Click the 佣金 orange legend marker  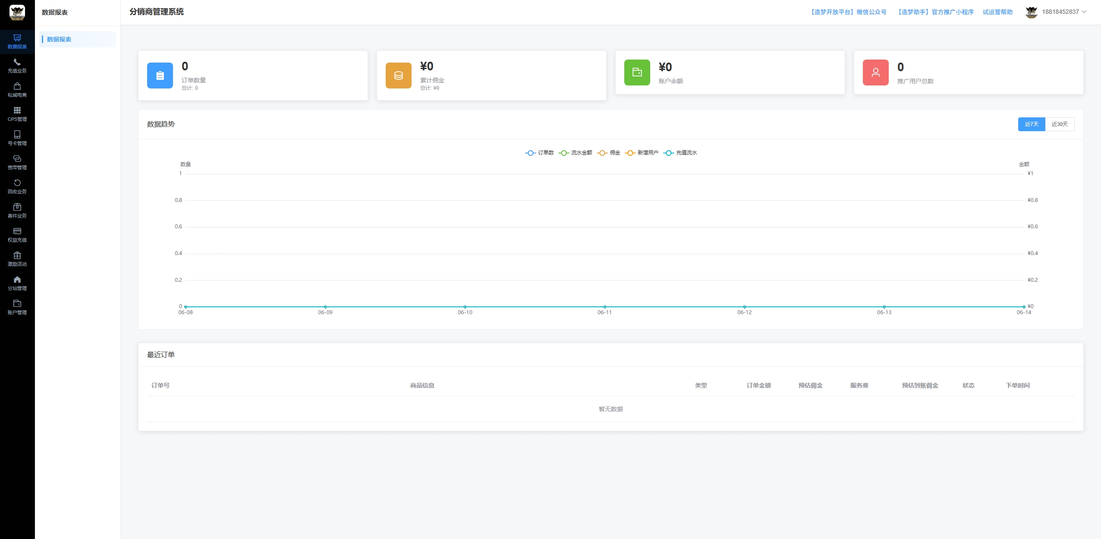602,153
